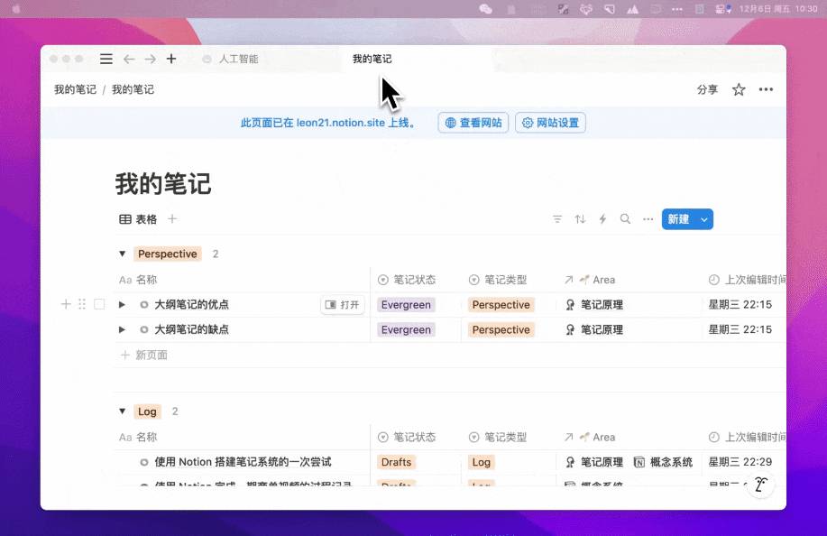Click Area column header in Perspective group
The width and height of the screenshot is (827, 536).
[x=590, y=280]
